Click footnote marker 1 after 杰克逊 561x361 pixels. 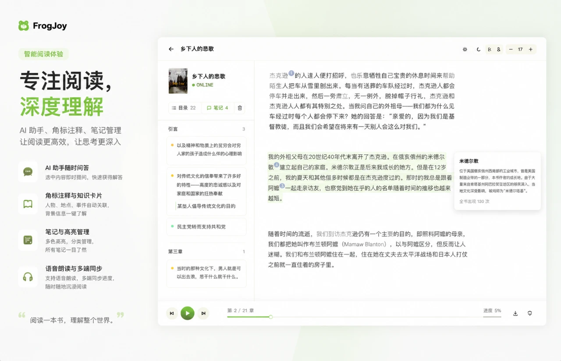[291, 74]
